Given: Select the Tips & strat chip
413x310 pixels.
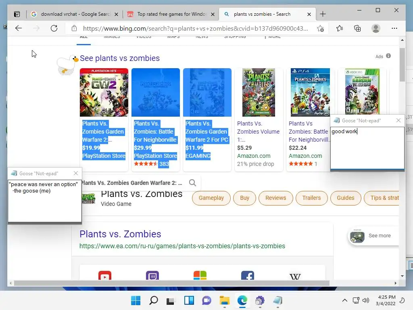Looking at the screenshot, I should pos(382,198).
